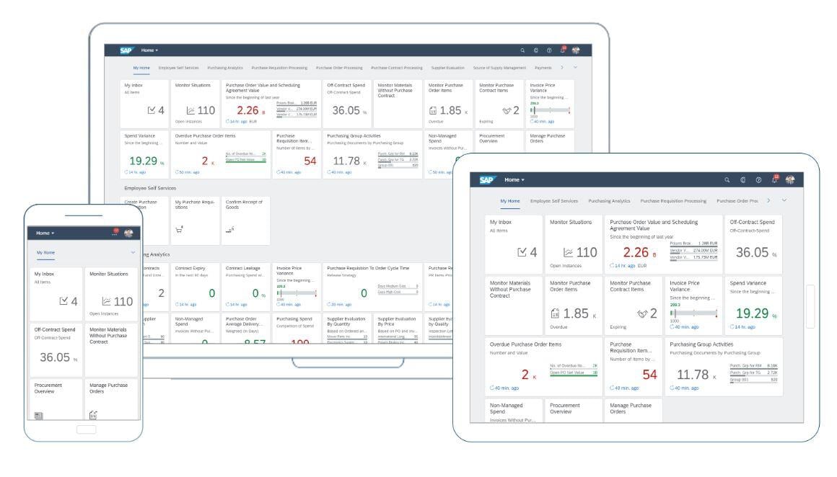Click the phone Procurement Overview tile icon
The width and height of the screenshot is (837, 477).
point(38,416)
